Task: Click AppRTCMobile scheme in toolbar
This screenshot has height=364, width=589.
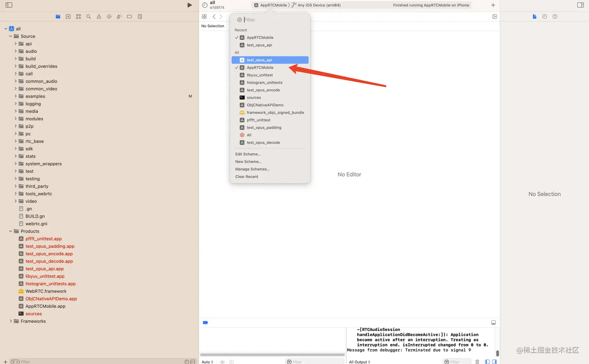Action: tap(270, 5)
